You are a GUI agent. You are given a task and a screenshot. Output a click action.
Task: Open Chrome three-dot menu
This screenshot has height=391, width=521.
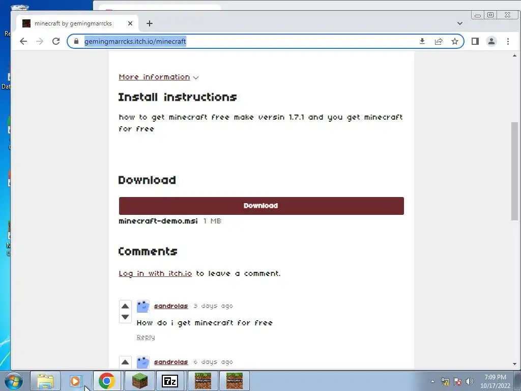click(508, 41)
